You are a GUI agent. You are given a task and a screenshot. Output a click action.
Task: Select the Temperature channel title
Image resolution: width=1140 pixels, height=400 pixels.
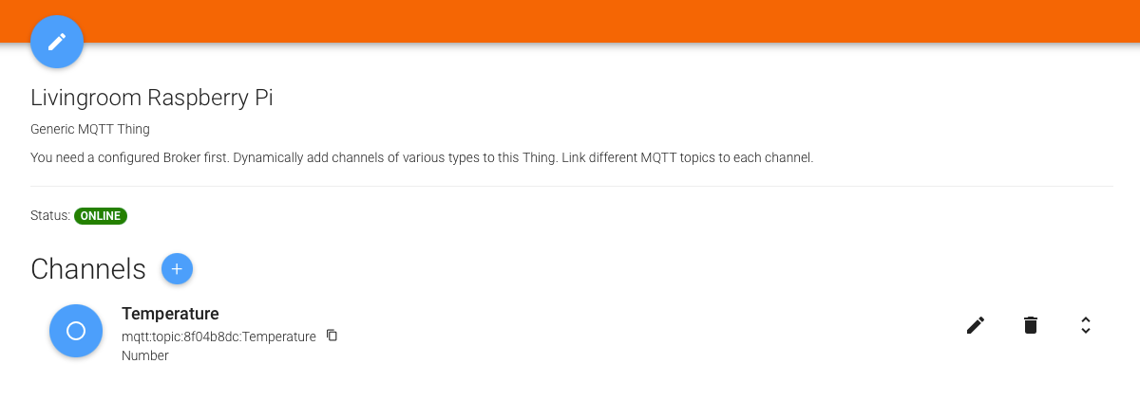pyautogui.click(x=170, y=314)
